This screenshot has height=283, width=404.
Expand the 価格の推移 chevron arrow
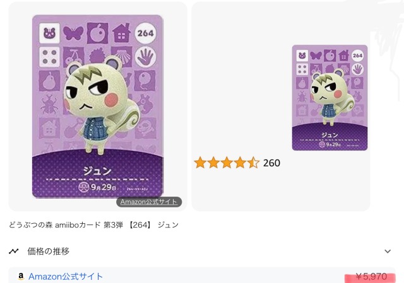point(388,251)
